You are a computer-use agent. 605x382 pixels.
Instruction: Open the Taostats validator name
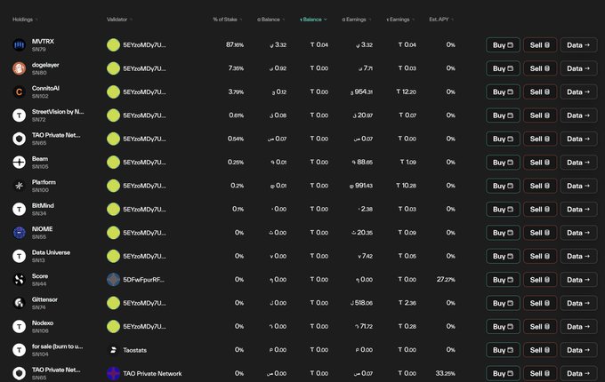(134, 350)
